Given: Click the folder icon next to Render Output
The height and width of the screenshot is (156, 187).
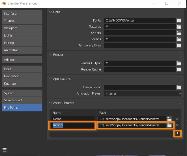Looking at the screenshot, I should 179,63.
